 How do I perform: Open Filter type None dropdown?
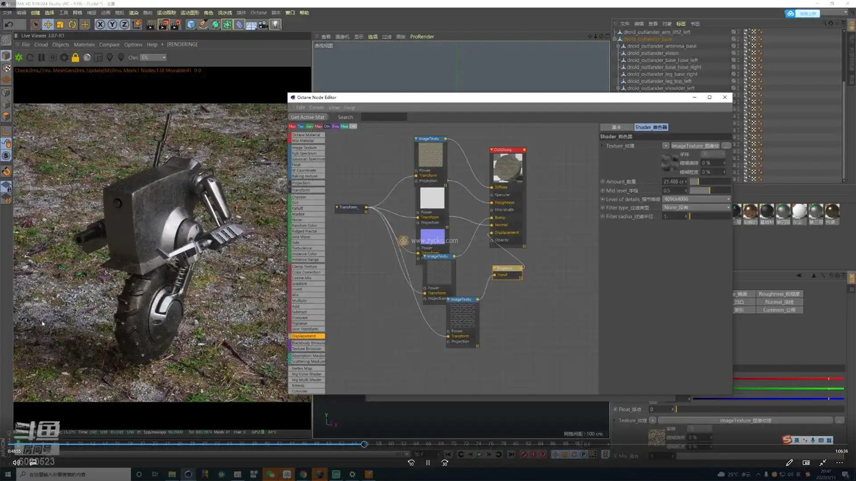(696, 208)
